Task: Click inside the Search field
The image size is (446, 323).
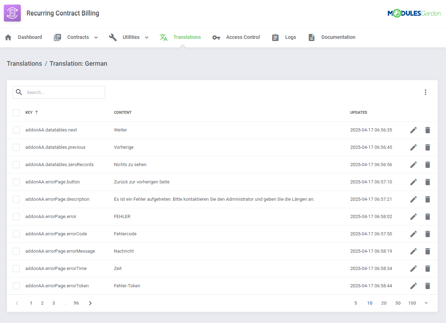Action: click(59, 92)
